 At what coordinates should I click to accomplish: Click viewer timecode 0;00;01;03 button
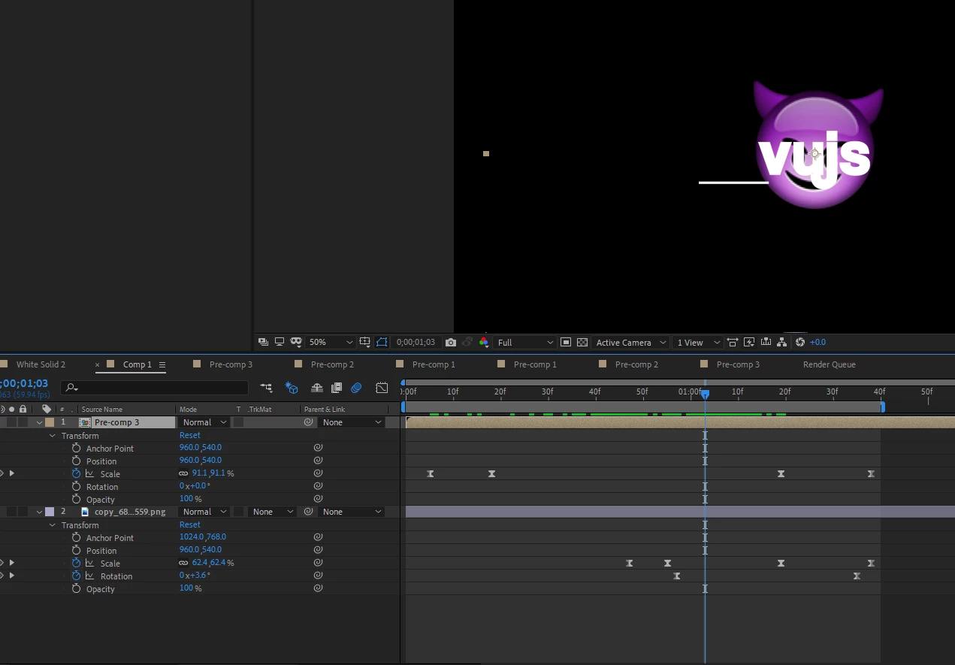pyautogui.click(x=416, y=342)
